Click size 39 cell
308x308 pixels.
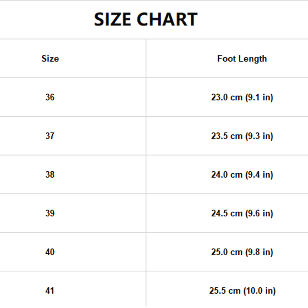pos(50,213)
